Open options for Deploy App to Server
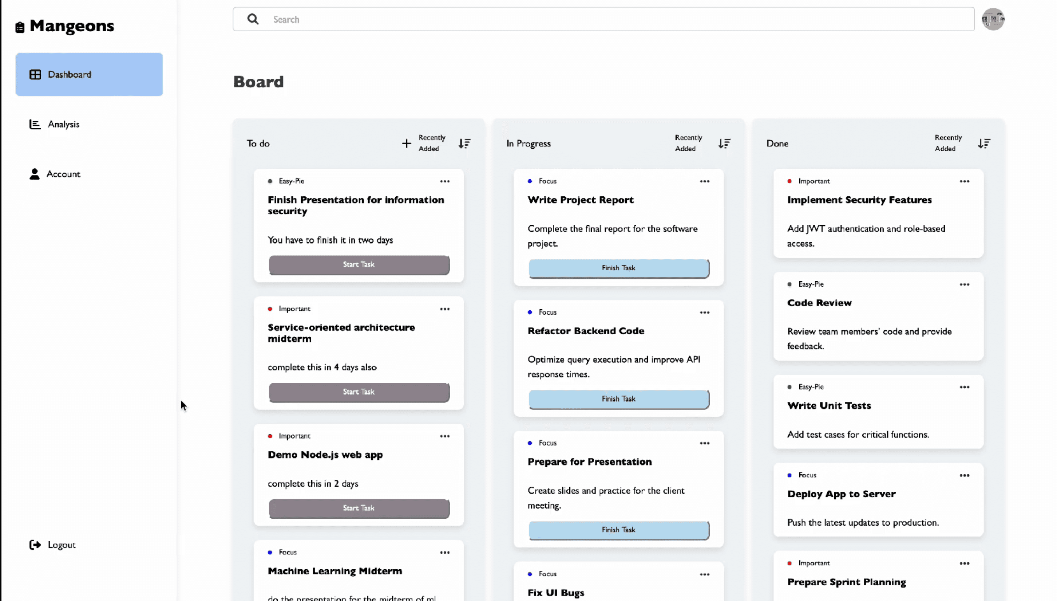1057x601 pixels. point(964,475)
